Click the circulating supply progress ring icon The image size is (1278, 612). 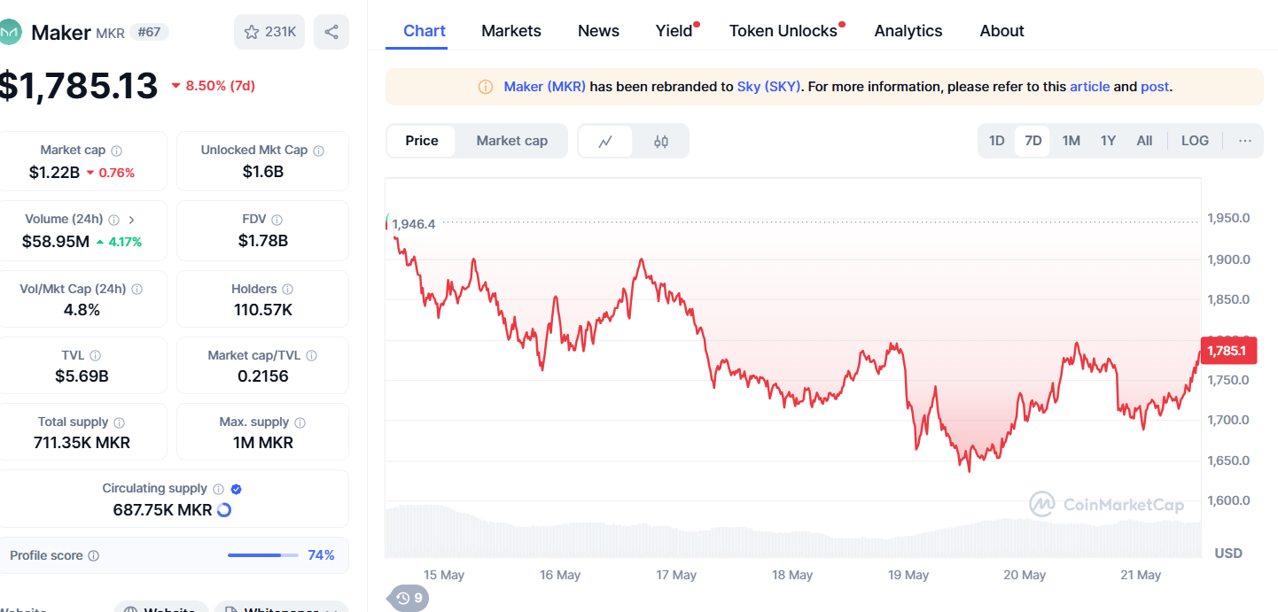coord(224,509)
